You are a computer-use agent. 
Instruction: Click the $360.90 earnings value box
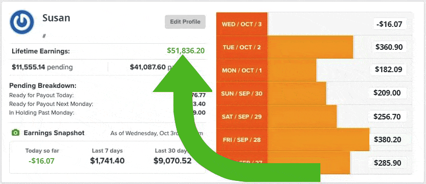[389, 47]
